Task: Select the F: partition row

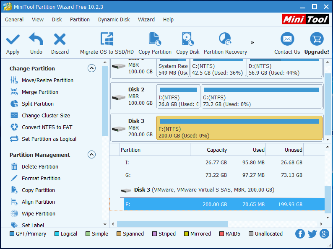Action: tap(217, 204)
